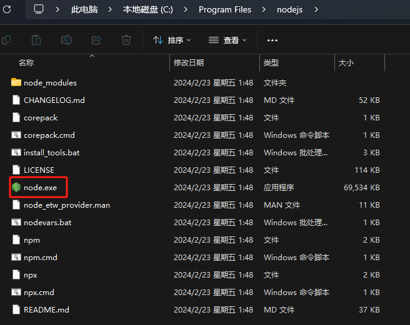Select the CHANGELOG.md file icon
The image size is (410, 325).
[16, 100]
